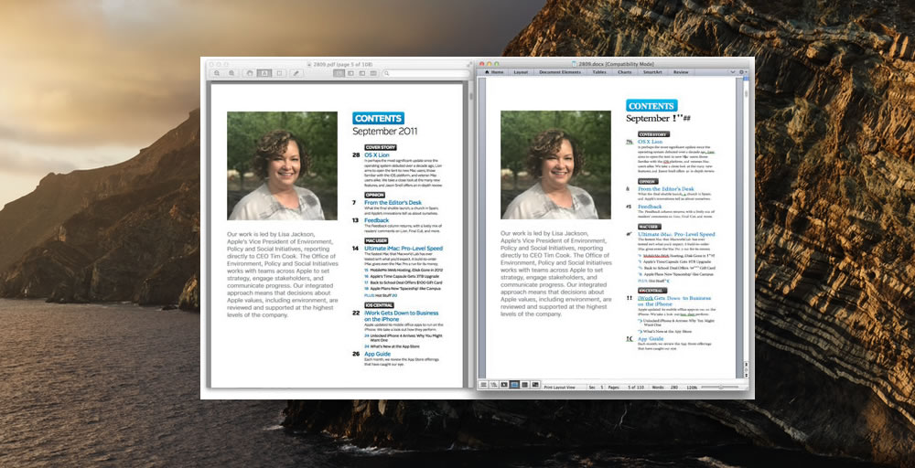The height and width of the screenshot is (468, 915).
Task: Open the ribbon settings gear menu in Word
Action: pos(743,72)
